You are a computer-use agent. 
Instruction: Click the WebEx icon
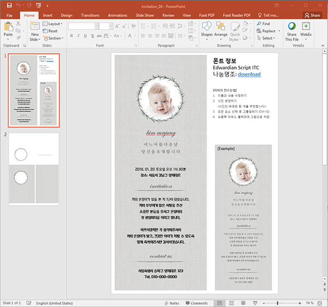point(306,26)
